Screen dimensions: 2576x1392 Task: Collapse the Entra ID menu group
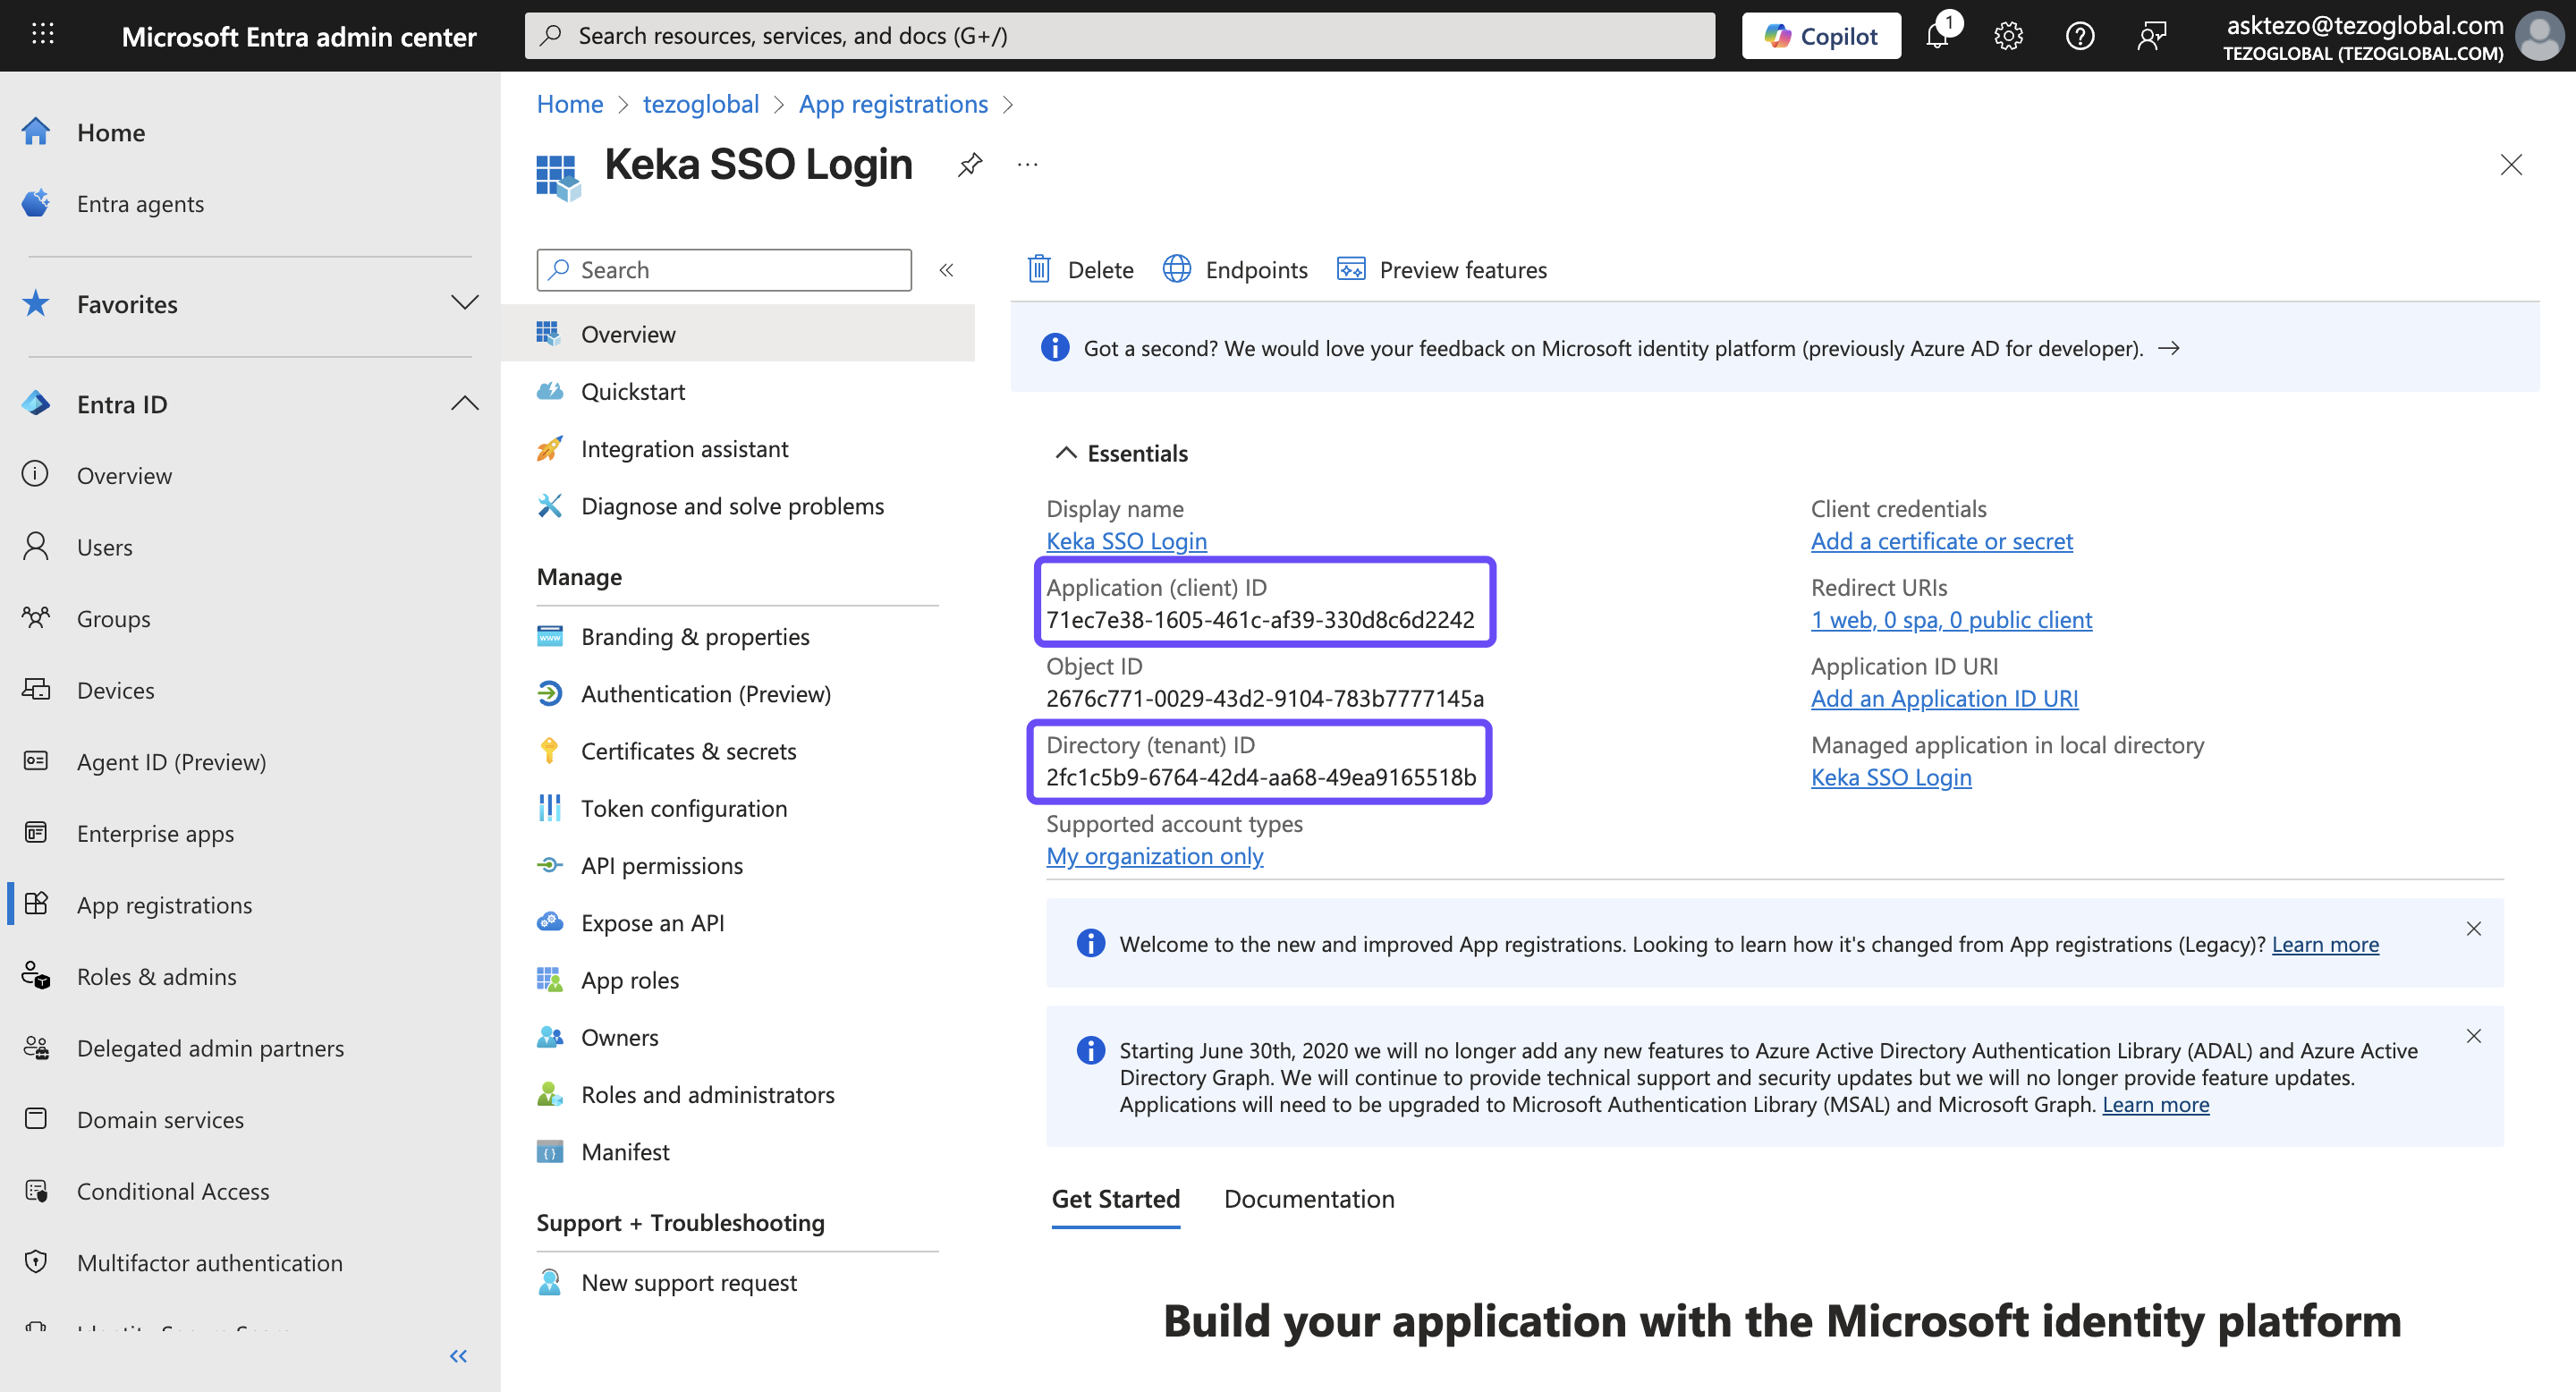[x=464, y=404]
